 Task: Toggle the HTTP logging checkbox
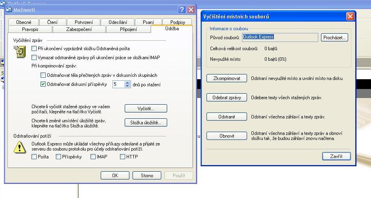click(123, 156)
